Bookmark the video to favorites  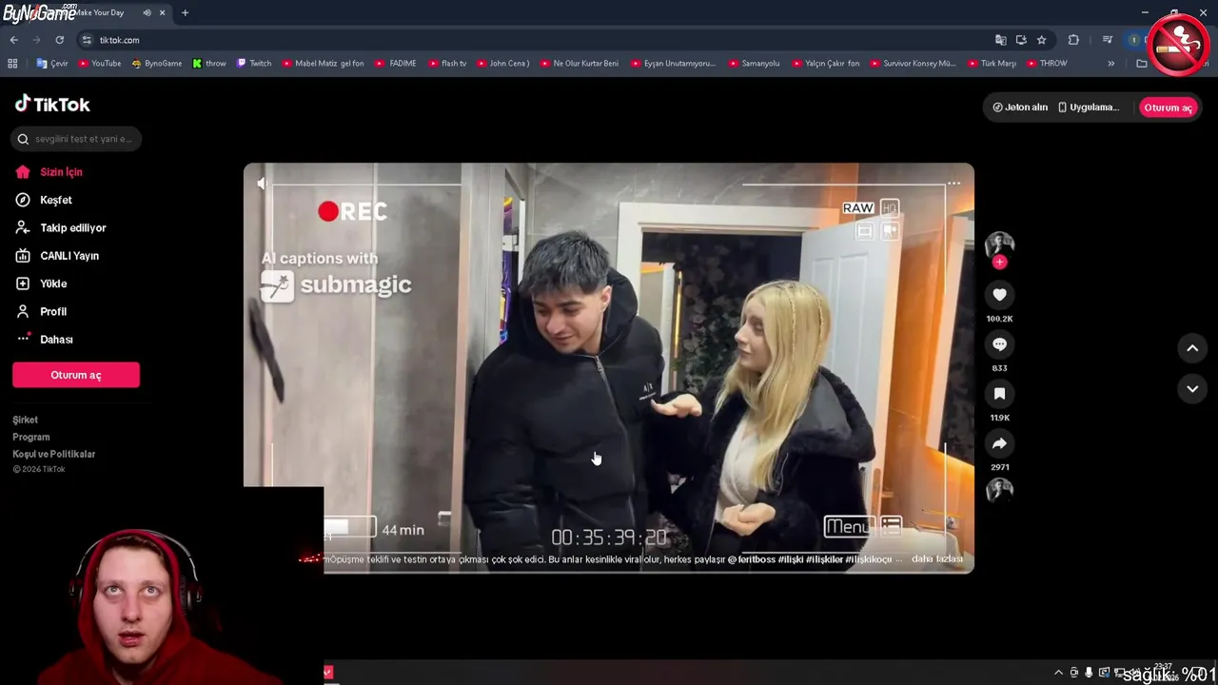999,394
